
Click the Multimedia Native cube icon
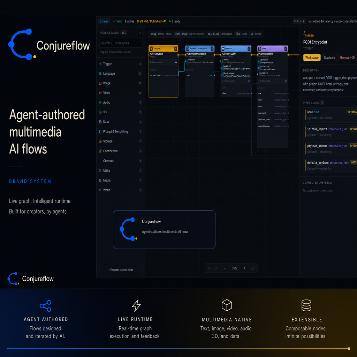click(227, 305)
